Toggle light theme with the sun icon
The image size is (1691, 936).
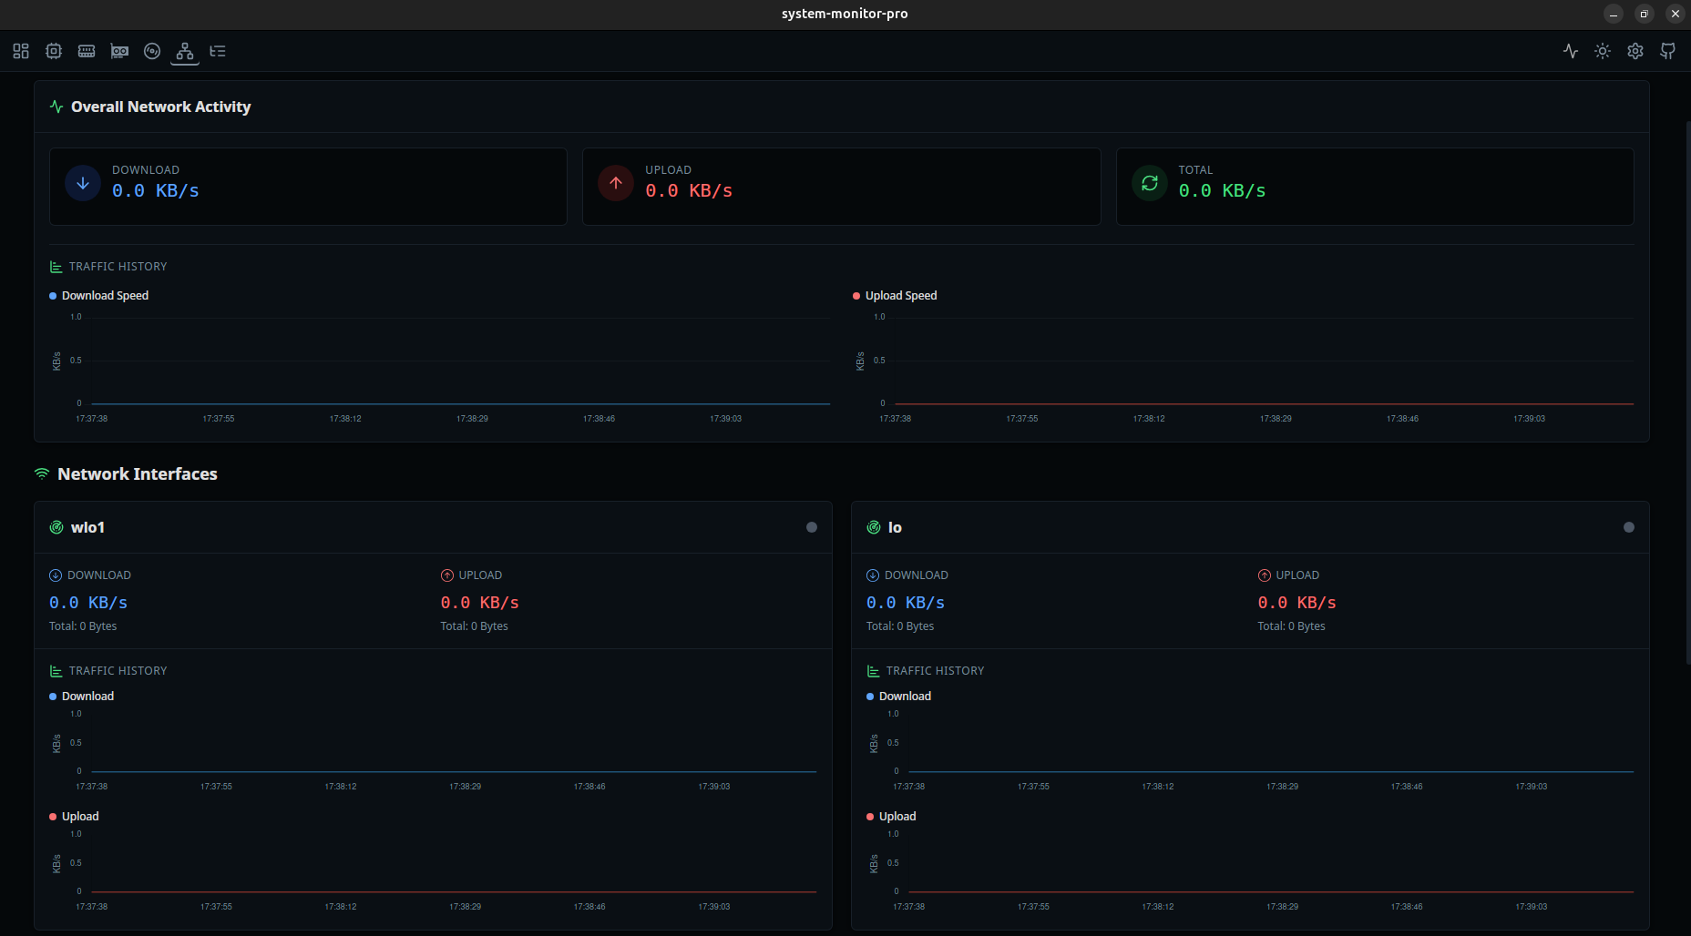point(1602,51)
